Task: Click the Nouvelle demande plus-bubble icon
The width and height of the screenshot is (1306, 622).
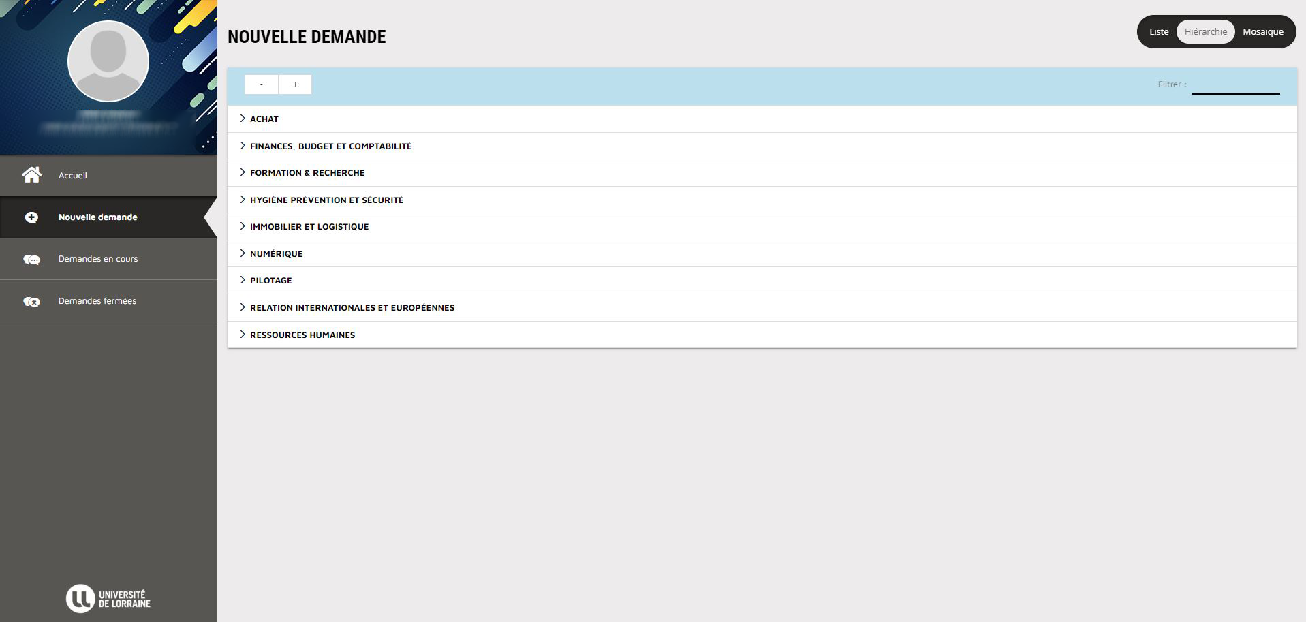Action: 31,217
